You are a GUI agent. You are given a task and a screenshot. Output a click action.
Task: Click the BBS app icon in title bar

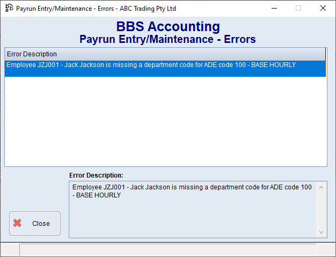point(9,9)
